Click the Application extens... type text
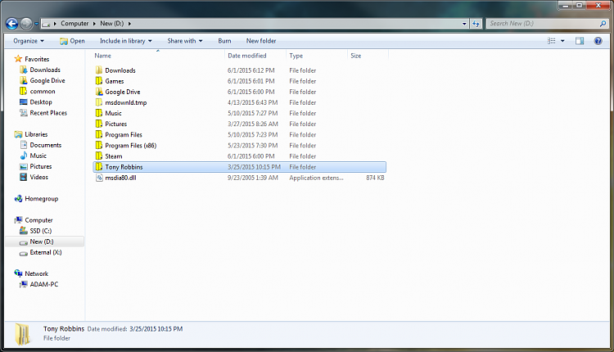The image size is (614, 352). pos(316,178)
